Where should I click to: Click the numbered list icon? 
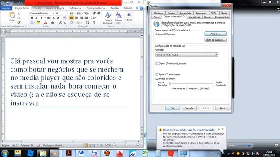[79, 14]
